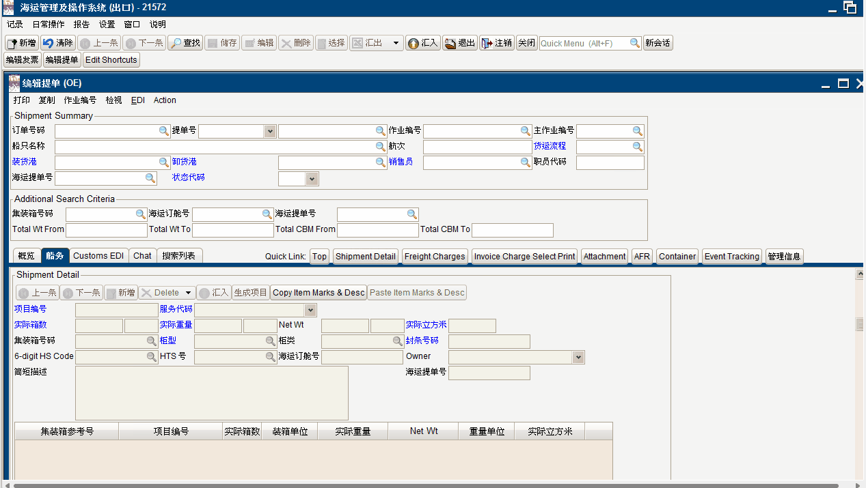Click the 退出 (Exit) toolbar icon
Screen dimensions: 866x488
450,43
